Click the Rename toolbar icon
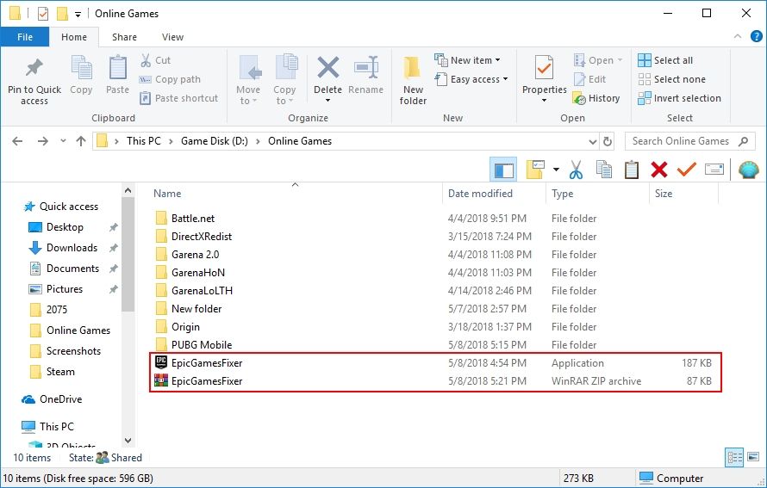 coord(714,170)
